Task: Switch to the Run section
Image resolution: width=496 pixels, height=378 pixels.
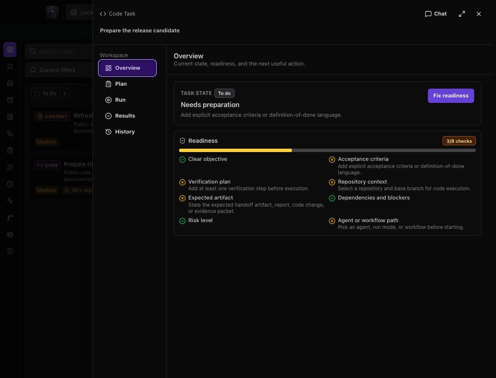Action: [127, 100]
